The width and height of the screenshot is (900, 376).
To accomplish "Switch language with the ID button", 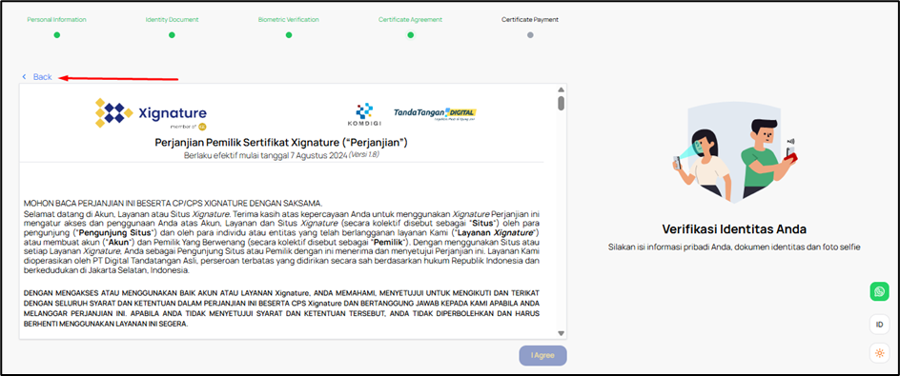I will pos(879,325).
